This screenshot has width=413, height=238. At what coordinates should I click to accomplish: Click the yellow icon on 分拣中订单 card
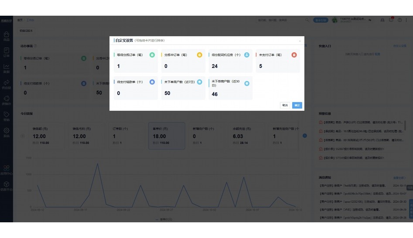pyautogui.click(x=199, y=55)
